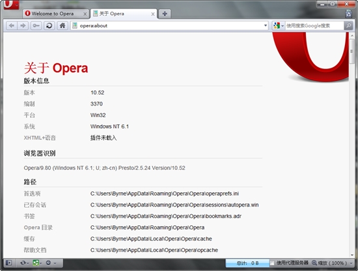This screenshot has height=271, width=358.
Task: Click the scrollbar up arrow
Action: tap(351, 36)
